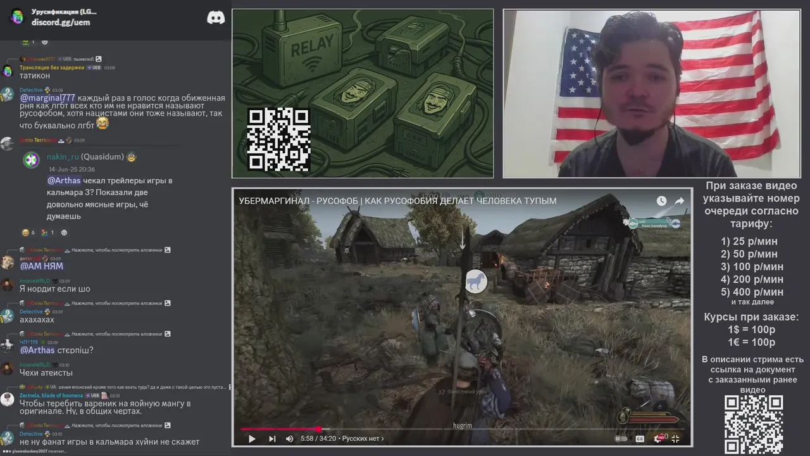Click InsaneWRLD name above 'Чехи атеисты'
The width and height of the screenshot is (810, 456).
[35, 365]
